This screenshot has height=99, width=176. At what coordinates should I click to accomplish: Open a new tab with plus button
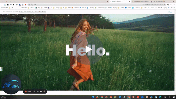pos(108,2)
